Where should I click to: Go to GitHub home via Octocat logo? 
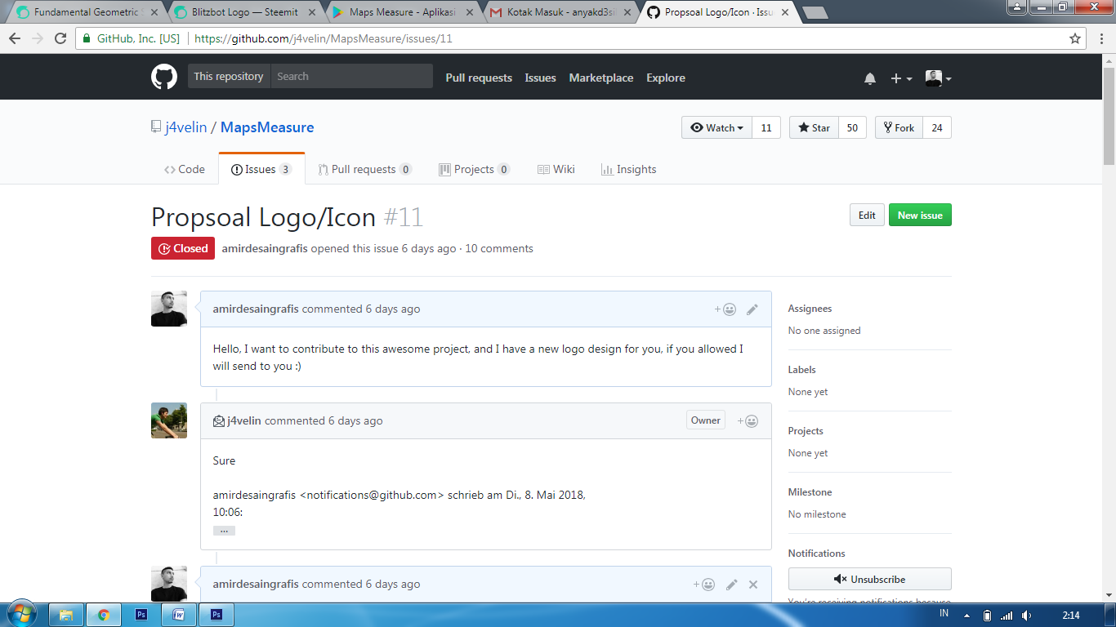164,77
